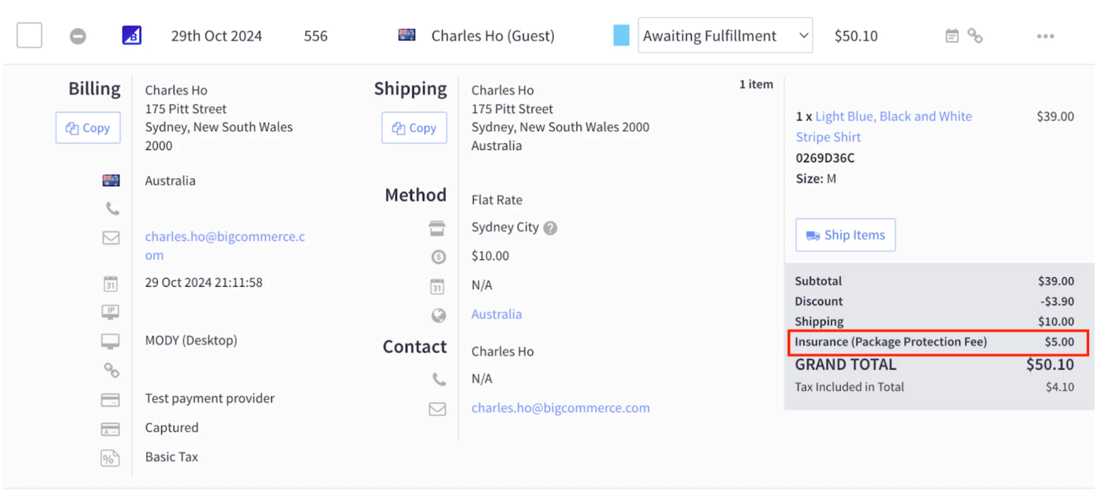
Task: Click the Ship Items button
Action: [x=845, y=235]
